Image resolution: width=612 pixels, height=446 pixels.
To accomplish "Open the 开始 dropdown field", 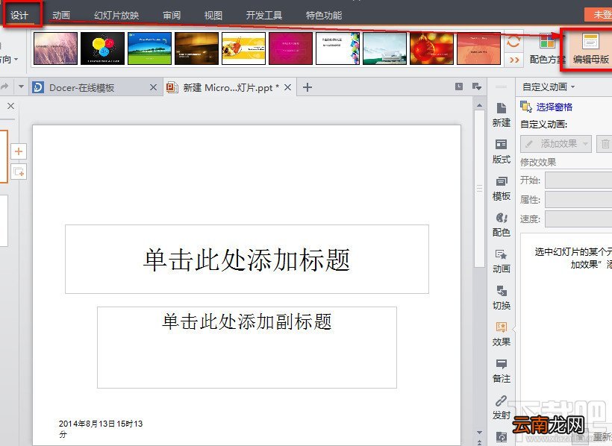I will 578,180.
